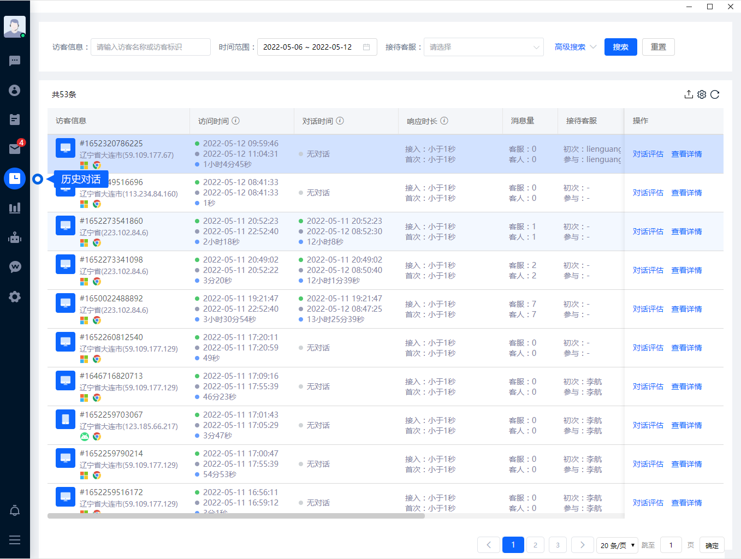Open the date range picker

(x=317, y=47)
